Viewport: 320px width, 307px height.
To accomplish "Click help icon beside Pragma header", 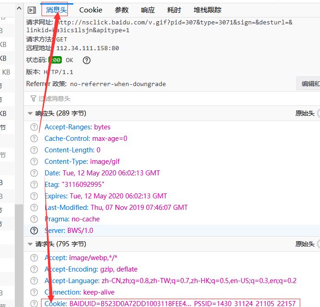I will pos(34,219).
